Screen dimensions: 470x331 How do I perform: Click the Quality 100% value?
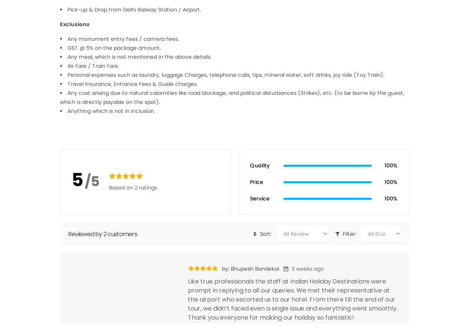391,166
